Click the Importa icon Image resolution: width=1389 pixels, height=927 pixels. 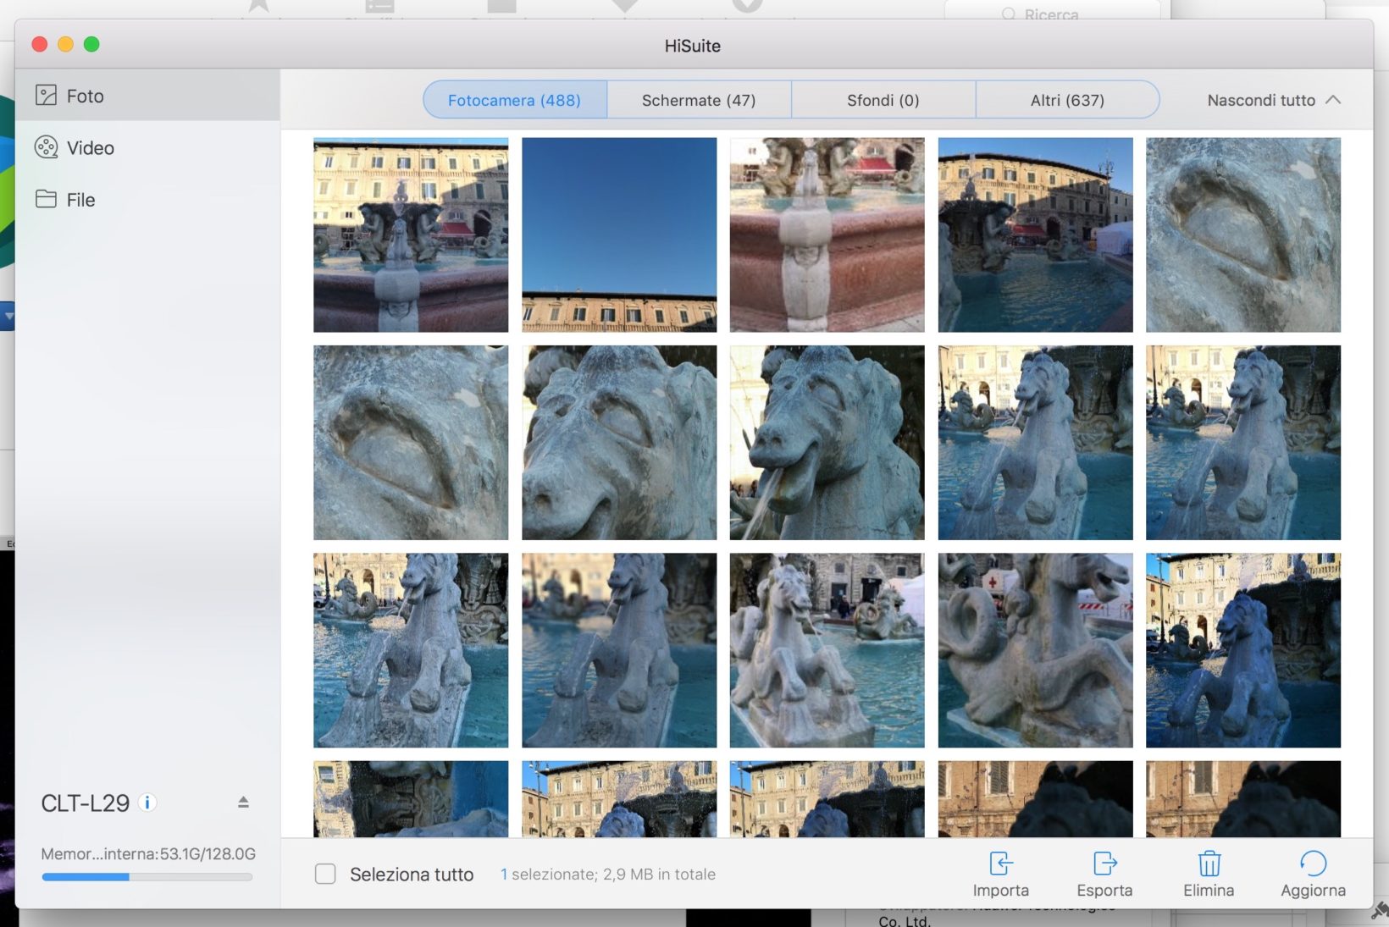tap(1000, 864)
